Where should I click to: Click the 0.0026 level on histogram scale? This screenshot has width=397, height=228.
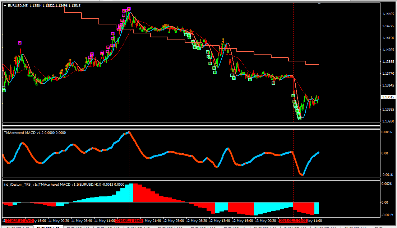click(386, 184)
